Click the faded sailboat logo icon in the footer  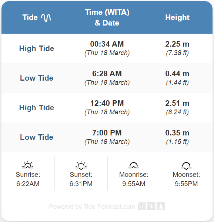161,206
